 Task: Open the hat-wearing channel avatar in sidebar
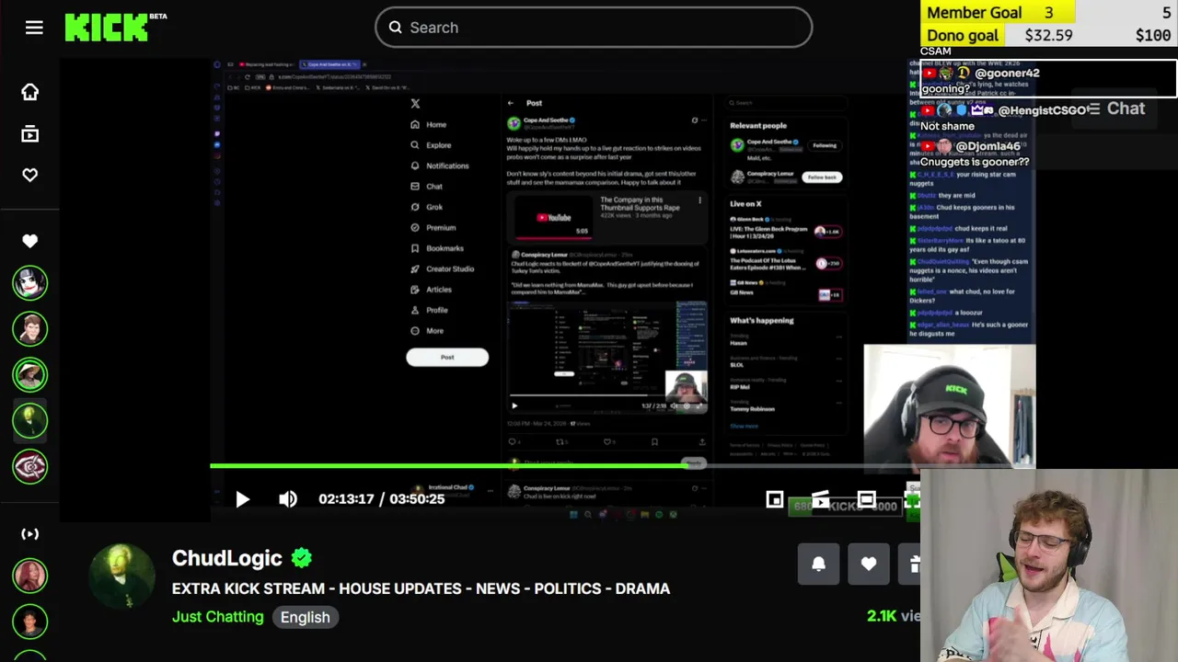(x=30, y=375)
